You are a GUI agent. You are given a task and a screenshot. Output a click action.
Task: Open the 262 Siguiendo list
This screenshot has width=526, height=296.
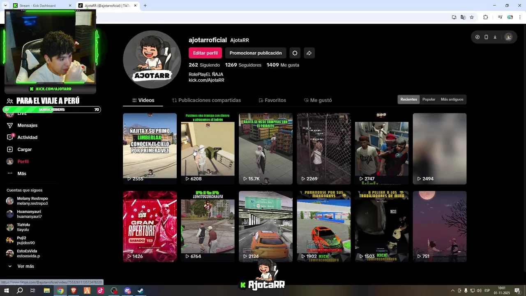pyautogui.click(x=204, y=65)
